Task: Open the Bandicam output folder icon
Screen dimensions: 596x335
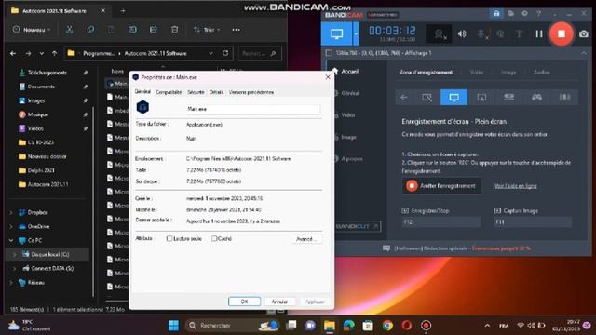Action: click(x=510, y=14)
